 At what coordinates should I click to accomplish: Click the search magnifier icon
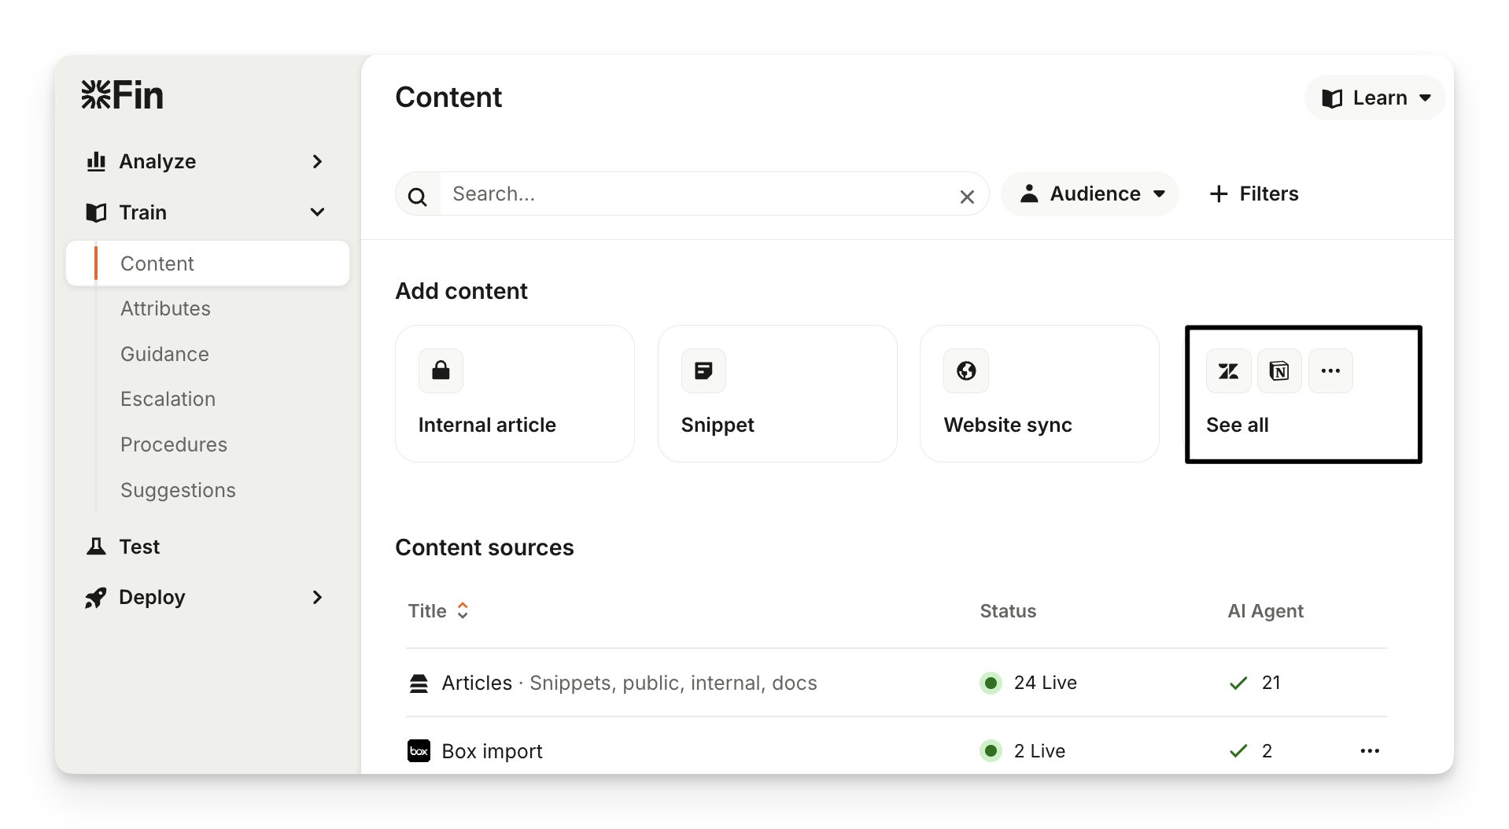tap(418, 196)
